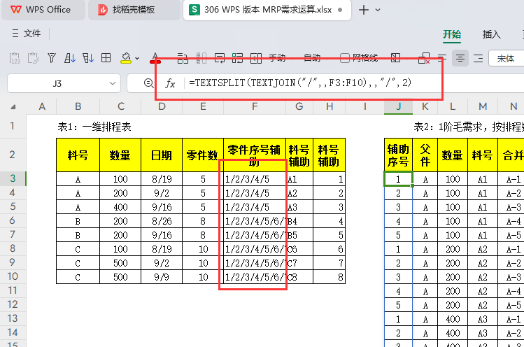Center align text icon
The height and width of the screenshot is (347, 524).
460,58
